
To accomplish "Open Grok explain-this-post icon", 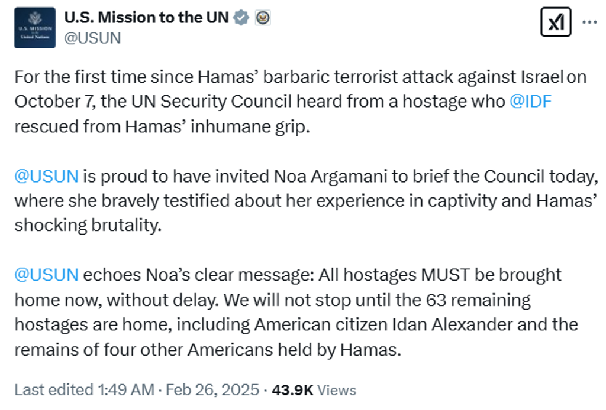I will 556,22.
